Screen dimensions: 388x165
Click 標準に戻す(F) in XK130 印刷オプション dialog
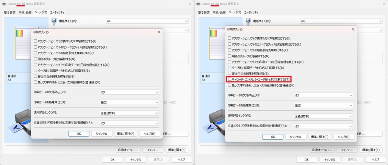coord(125,133)
